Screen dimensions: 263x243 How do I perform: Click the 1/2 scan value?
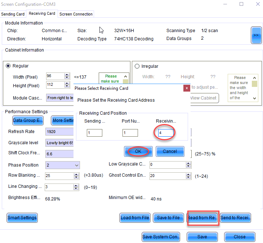point(209,31)
